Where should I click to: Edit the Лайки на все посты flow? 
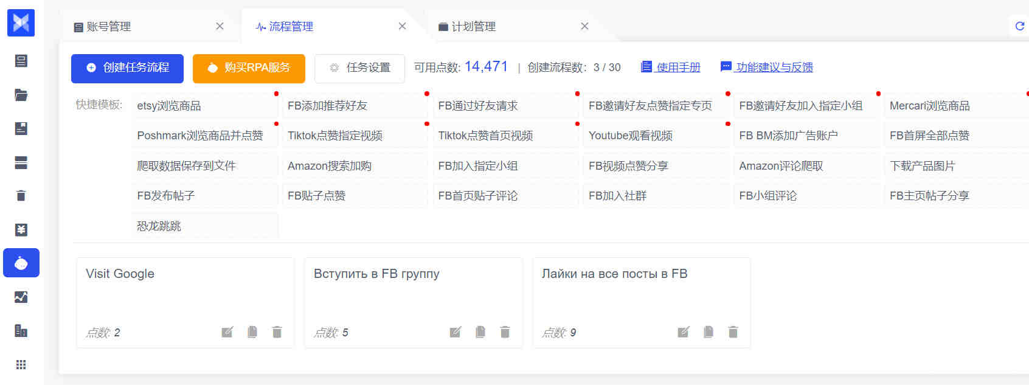pyautogui.click(x=684, y=331)
